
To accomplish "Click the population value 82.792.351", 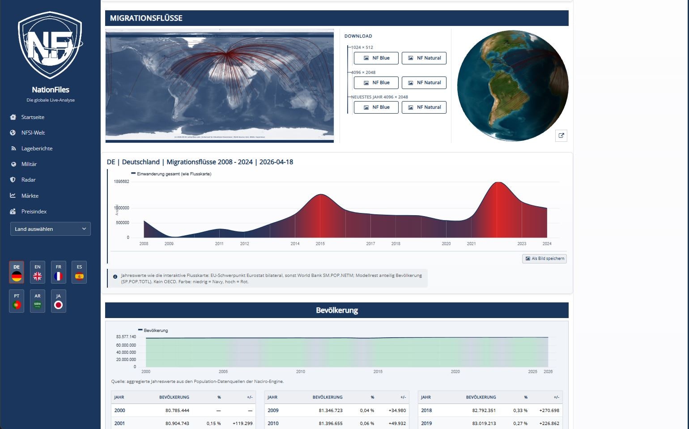I will pyautogui.click(x=484, y=410).
